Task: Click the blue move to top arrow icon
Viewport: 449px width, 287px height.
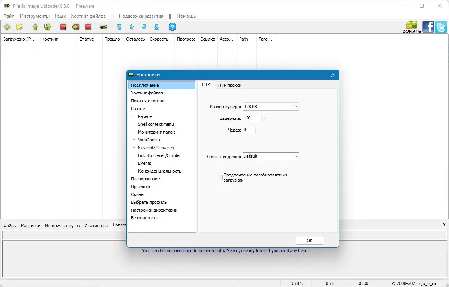Action: pos(119,27)
